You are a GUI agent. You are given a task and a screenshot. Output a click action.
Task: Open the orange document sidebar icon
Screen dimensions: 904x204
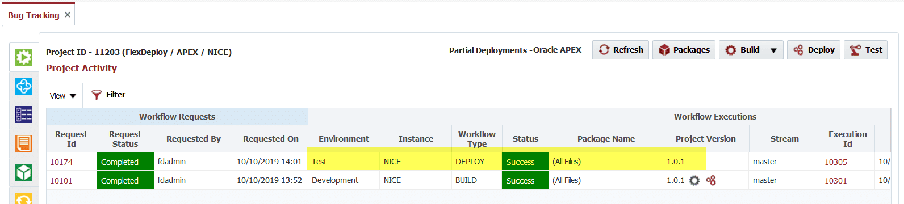pyautogui.click(x=24, y=143)
